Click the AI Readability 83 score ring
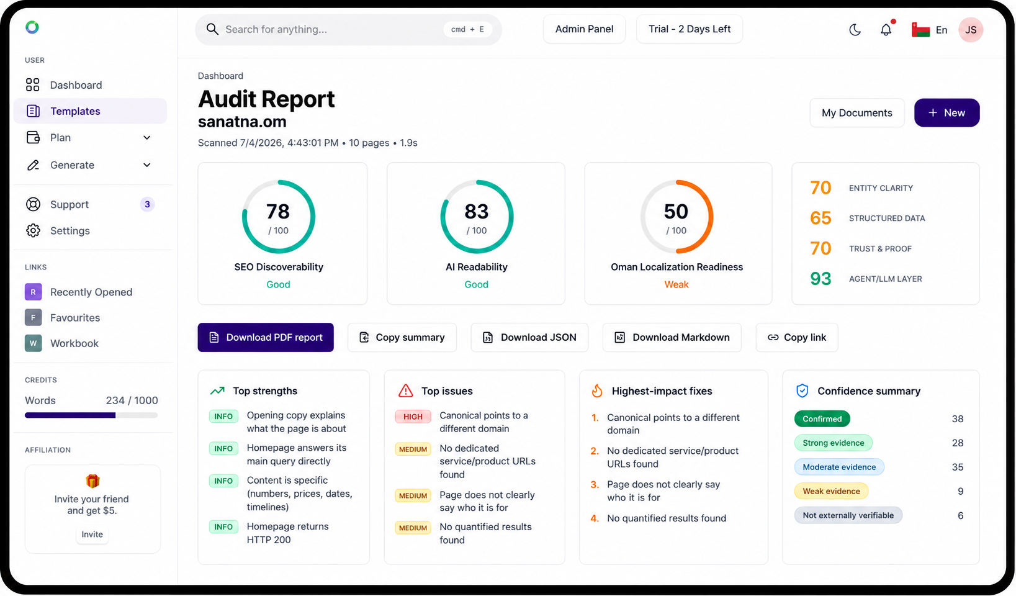 (477, 217)
